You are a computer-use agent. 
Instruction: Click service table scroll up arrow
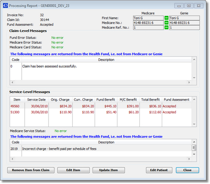coord(194,99)
